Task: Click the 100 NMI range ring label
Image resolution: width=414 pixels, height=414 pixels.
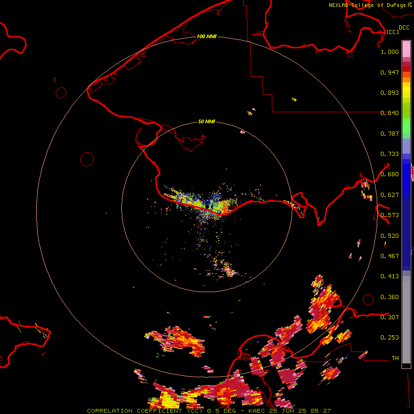Action: [x=207, y=36]
